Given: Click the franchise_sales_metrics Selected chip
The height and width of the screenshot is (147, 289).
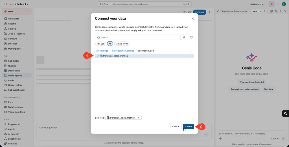Looking at the screenshot, I should 121,118.
